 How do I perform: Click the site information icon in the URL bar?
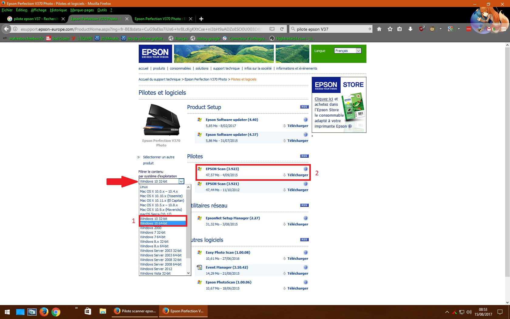click(x=15, y=29)
